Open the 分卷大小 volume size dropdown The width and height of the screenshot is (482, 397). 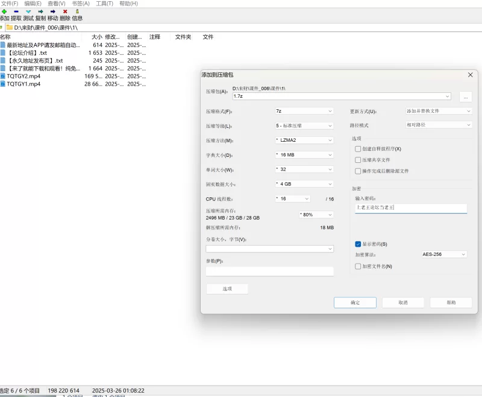(x=269, y=249)
